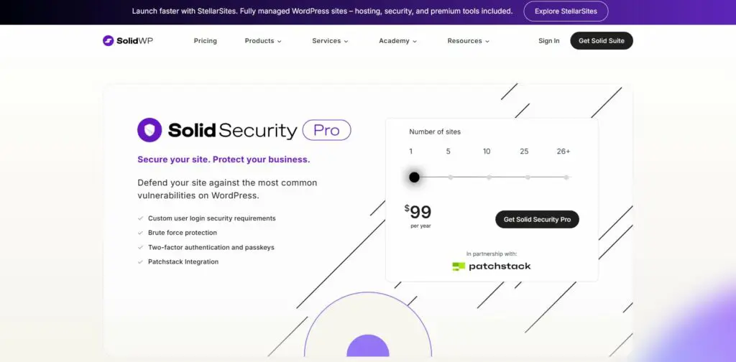Open the Services dropdown menu
The width and height of the screenshot is (736, 362).
point(330,41)
